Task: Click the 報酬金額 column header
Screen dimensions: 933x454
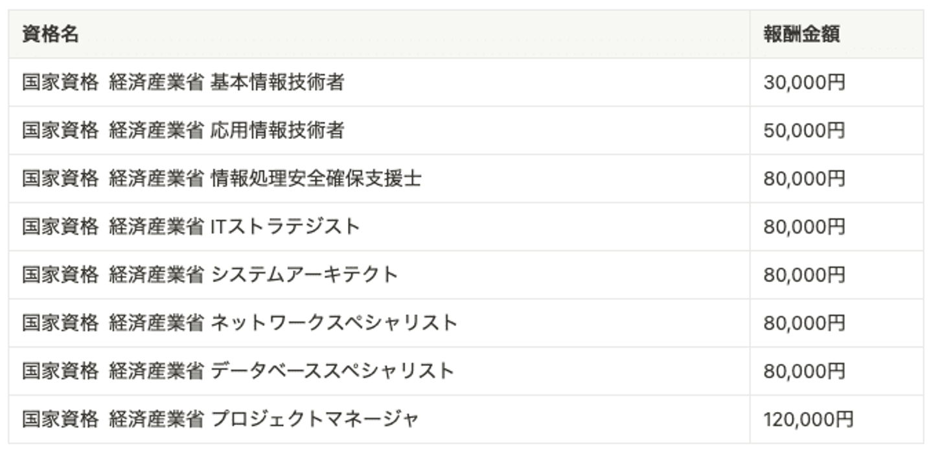Action: point(801,34)
